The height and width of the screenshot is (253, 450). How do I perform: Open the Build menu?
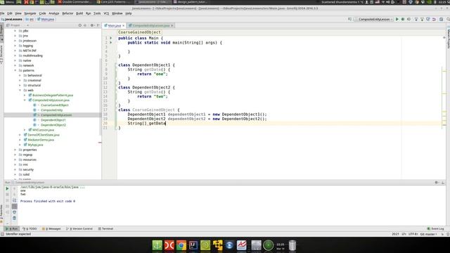79,13
